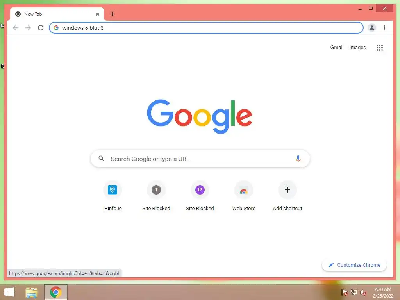Maximize the Chrome window
This screenshot has height=300, width=400.
click(371, 9)
